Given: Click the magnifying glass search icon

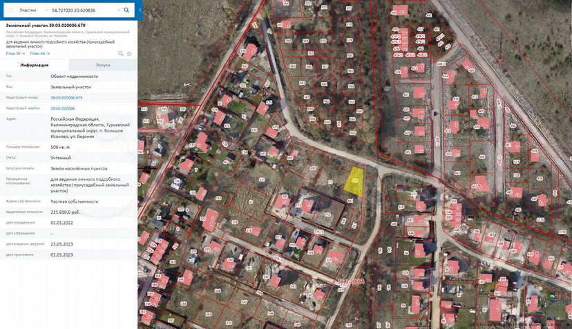Looking at the screenshot, I should click(x=126, y=10).
